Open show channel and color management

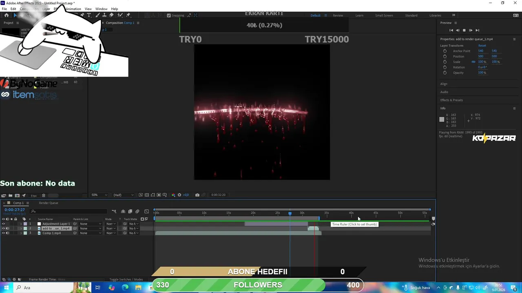[x=173, y=195]
